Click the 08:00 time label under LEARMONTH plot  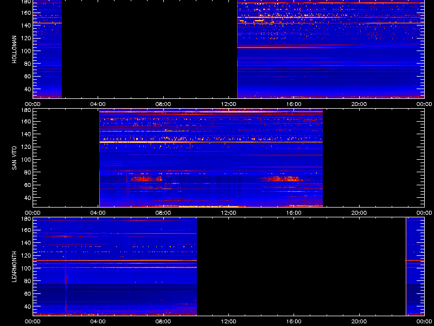(x=163, y=322)
